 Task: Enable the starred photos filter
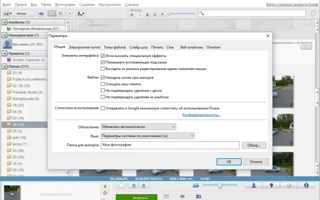(x=132, y=14)
